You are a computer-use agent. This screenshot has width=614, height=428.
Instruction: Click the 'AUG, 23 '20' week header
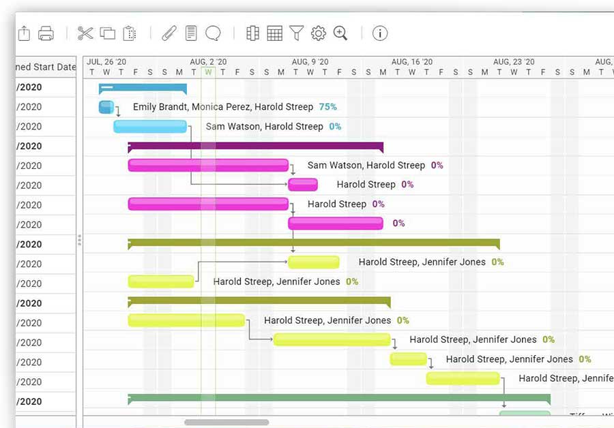[x=514, y=62]
